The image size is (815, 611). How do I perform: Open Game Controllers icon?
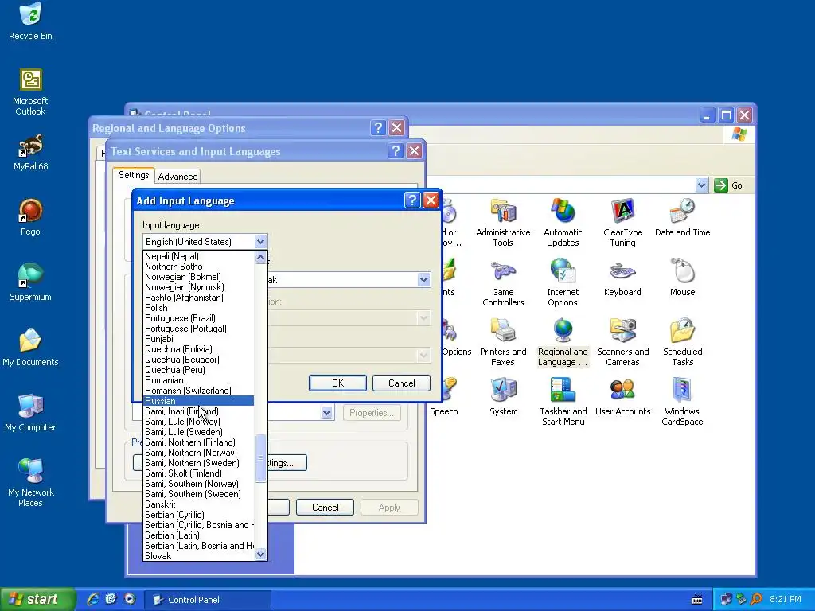(x=503, y=282)
